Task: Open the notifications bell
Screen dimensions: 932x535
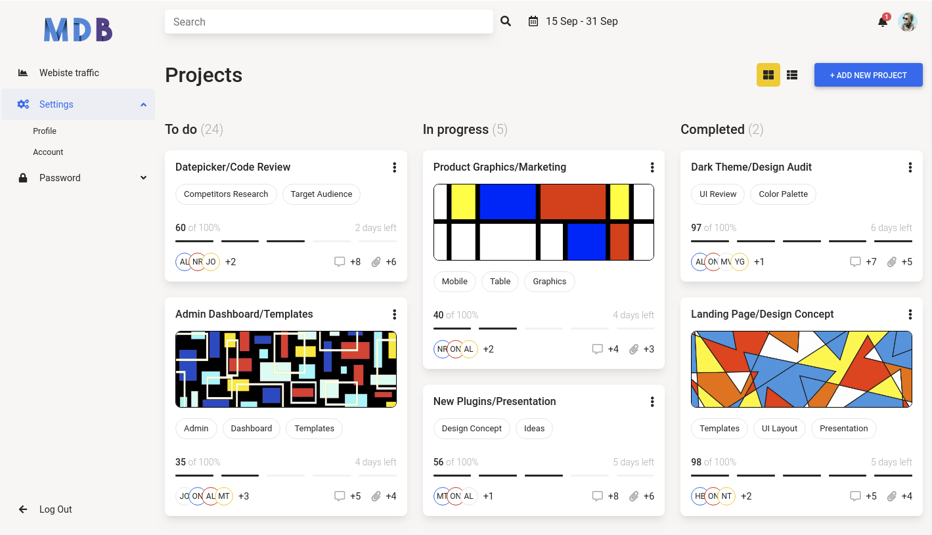Action: (x=883, y=22)
